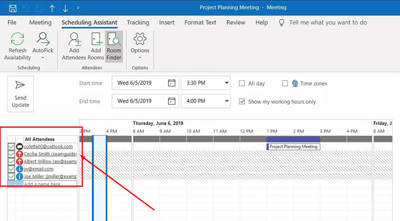The height and width of the screenshot is (221, 400).
Task: Expand the 4:00 PM end time dropdown
Action: tap(226, 101)
